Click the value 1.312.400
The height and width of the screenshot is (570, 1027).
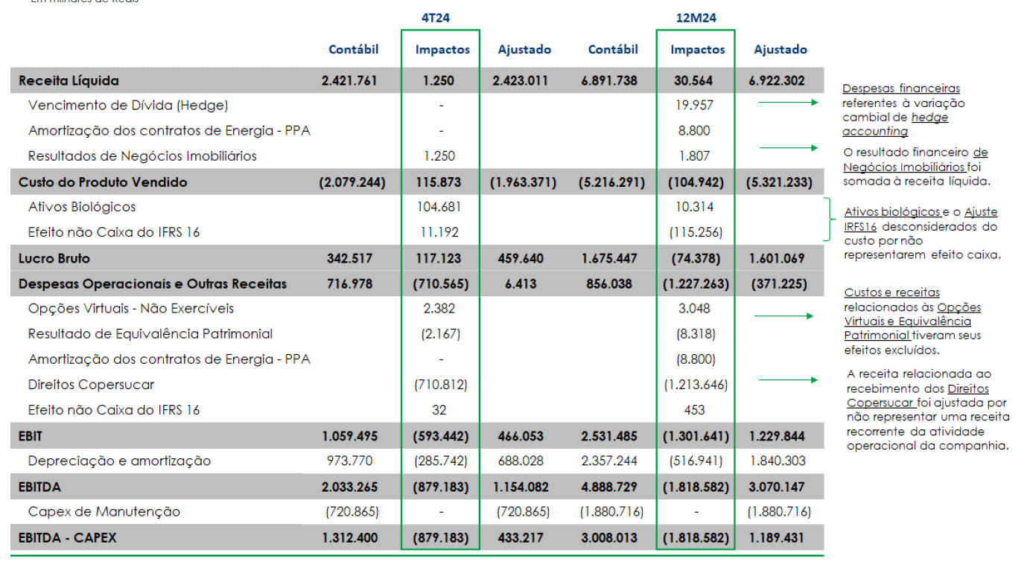click(350, 537)
